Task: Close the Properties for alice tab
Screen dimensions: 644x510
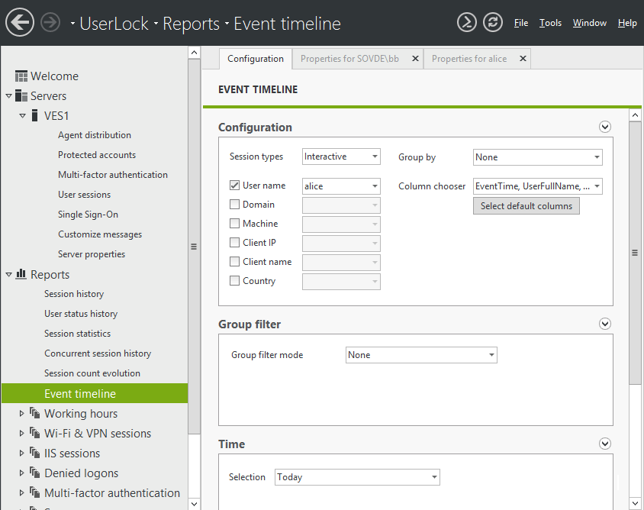Action: coord(523,59)
